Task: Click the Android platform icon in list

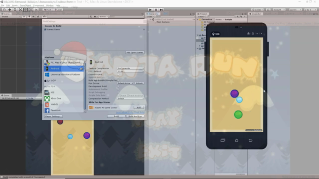Action: (47, 69)
